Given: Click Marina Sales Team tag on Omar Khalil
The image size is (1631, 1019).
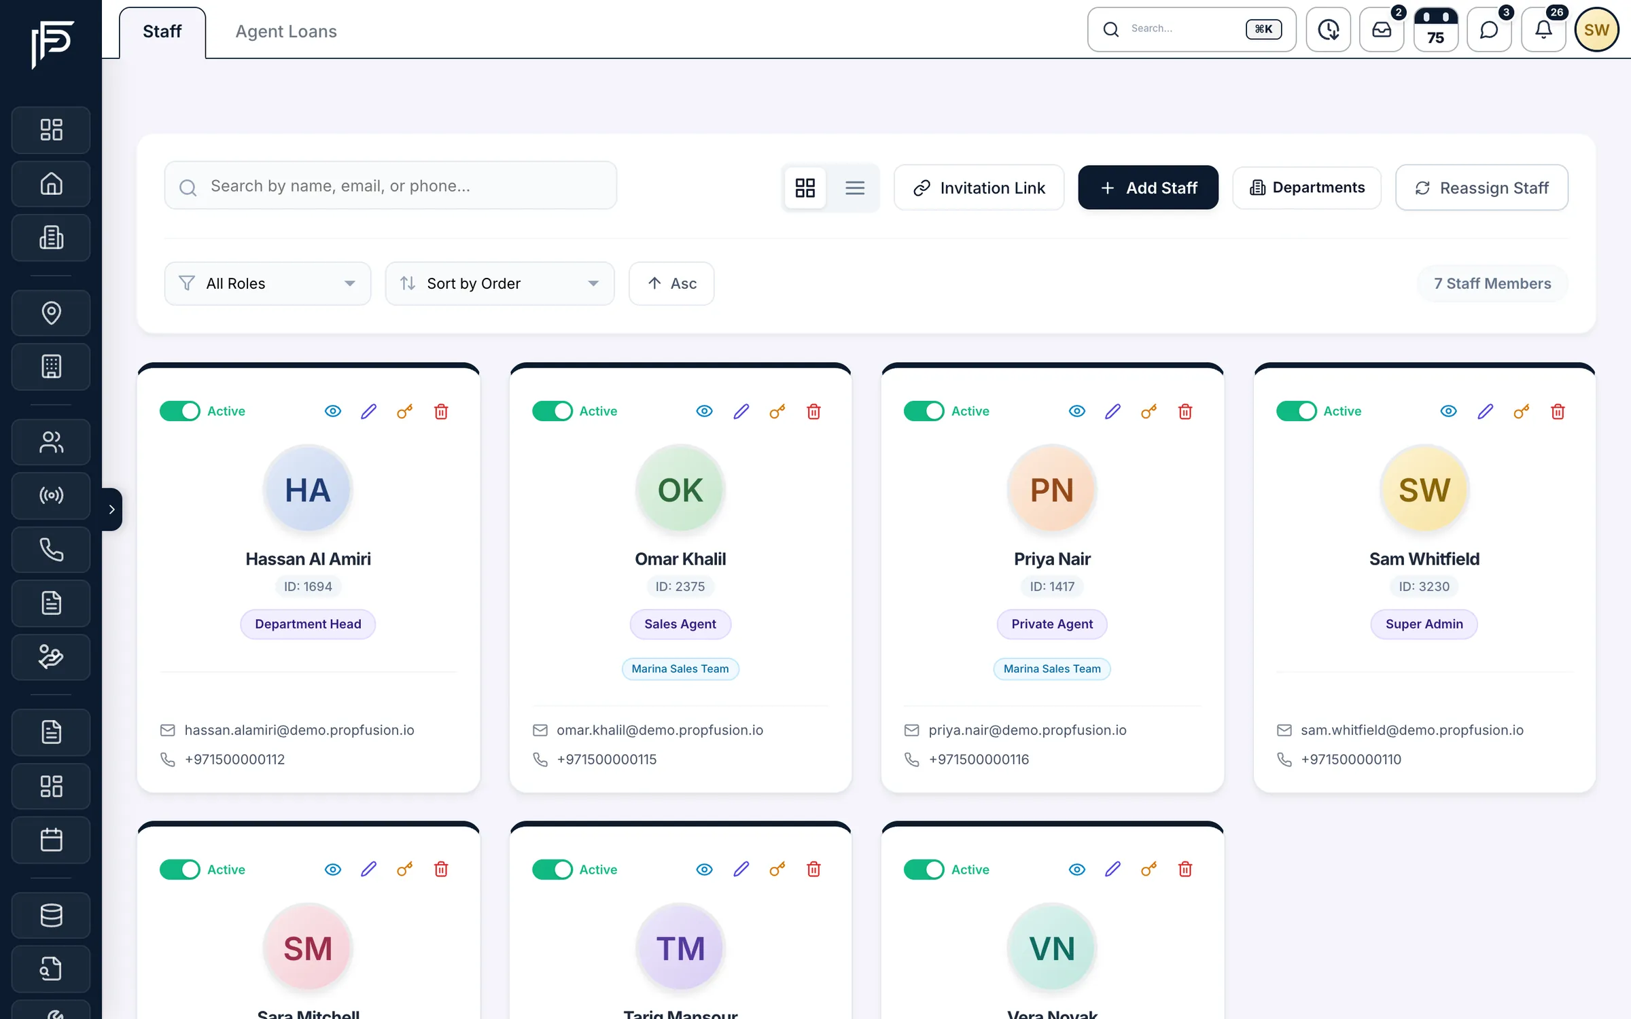Looking at the screenshot, I should (680, 668).
